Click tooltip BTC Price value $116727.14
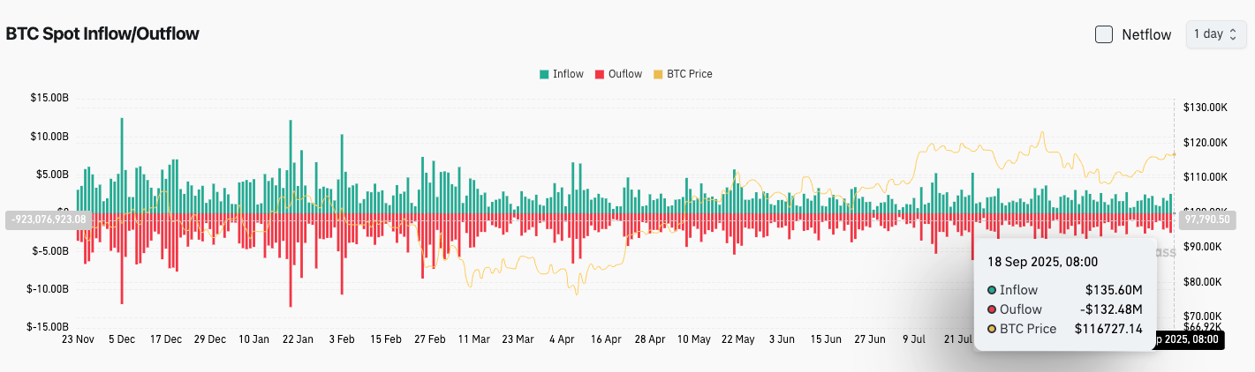1255x372 pixels. tap(1109, 329)
